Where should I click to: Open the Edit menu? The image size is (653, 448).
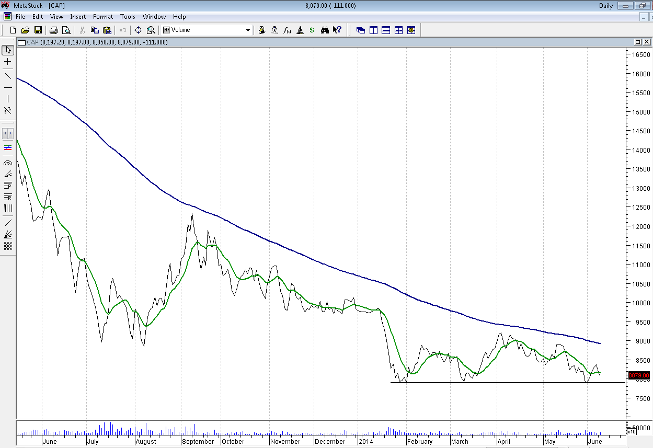click(37, 17)
